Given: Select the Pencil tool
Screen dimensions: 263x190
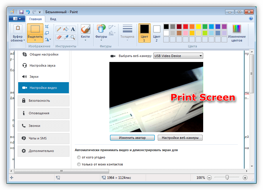Looking at the screenshot, I should [59, 29].
